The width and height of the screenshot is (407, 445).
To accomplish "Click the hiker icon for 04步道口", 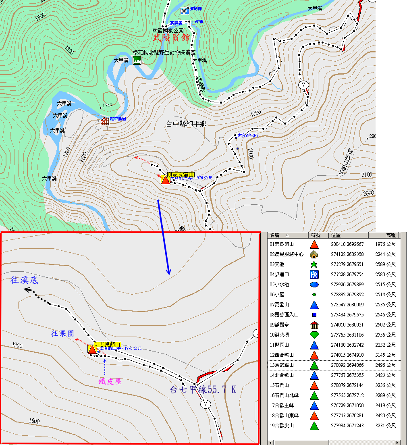I will [x=314, y=274].
